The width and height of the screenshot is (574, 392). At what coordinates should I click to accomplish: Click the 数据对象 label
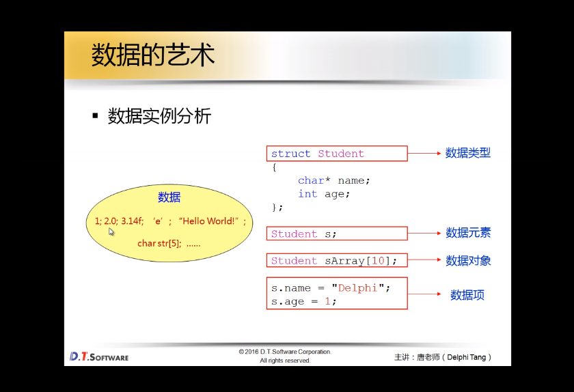[x=468, y=261]
